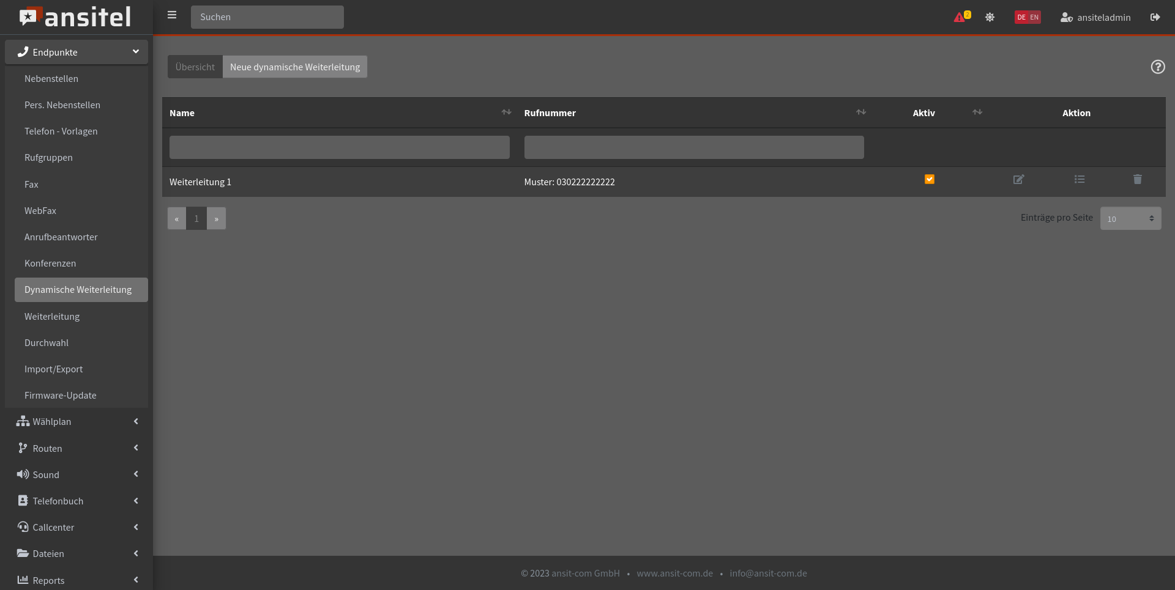Switch to the Übersicht tab
This screenshot has width=1175, height=590.
coord(195,67)
